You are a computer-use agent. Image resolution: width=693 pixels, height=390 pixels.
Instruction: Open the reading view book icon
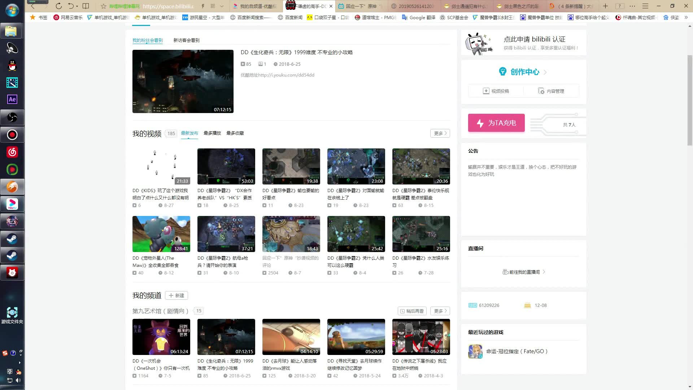pyautogui.click(x=86, y=6)
